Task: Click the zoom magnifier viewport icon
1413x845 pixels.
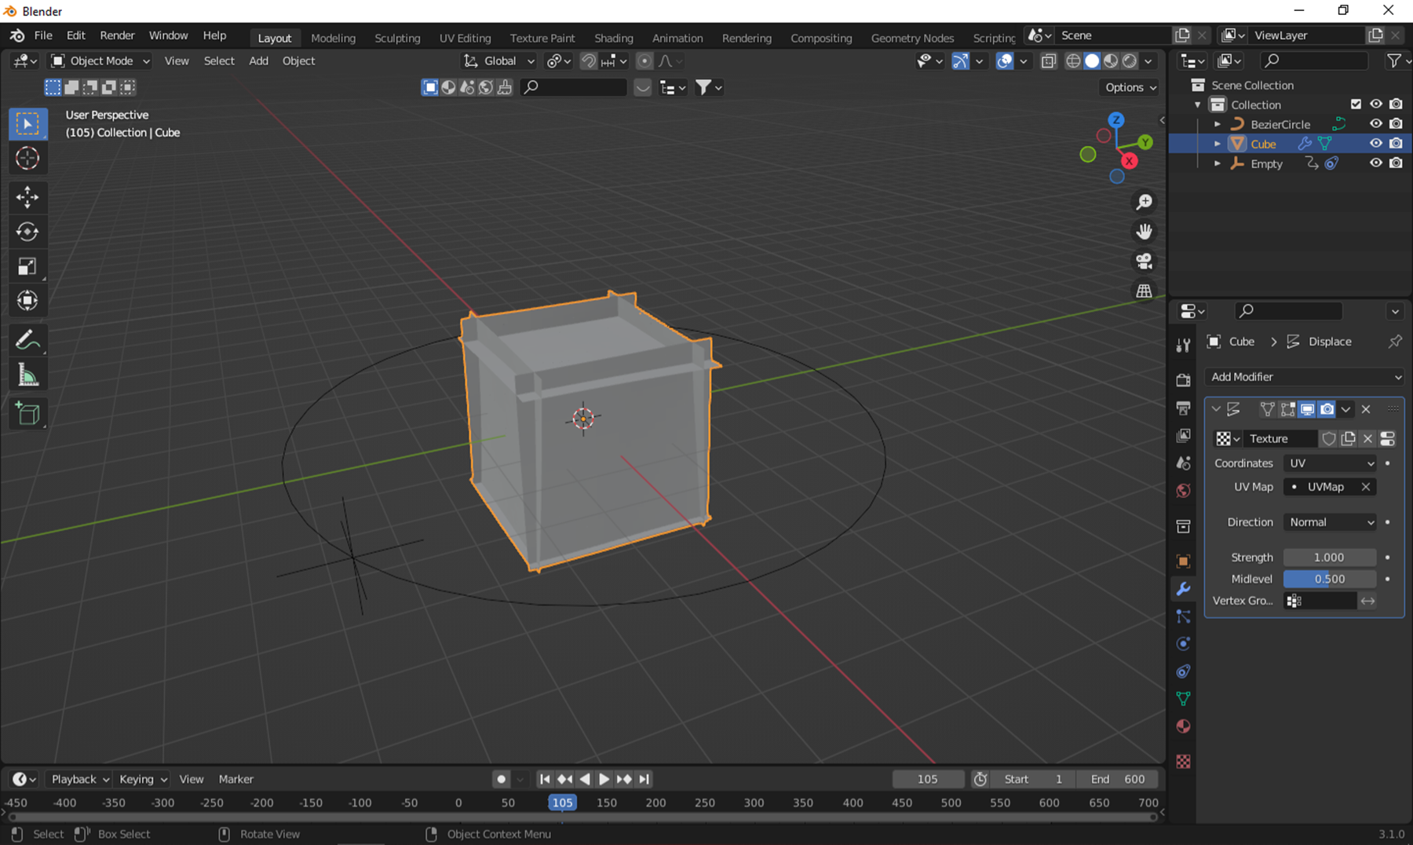Action: tap(1145, 202)
